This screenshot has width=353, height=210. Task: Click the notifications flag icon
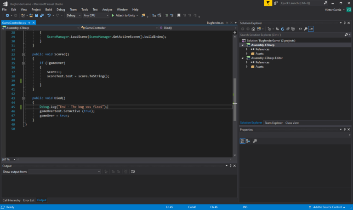pyautogui.click(x=268, y=3)
